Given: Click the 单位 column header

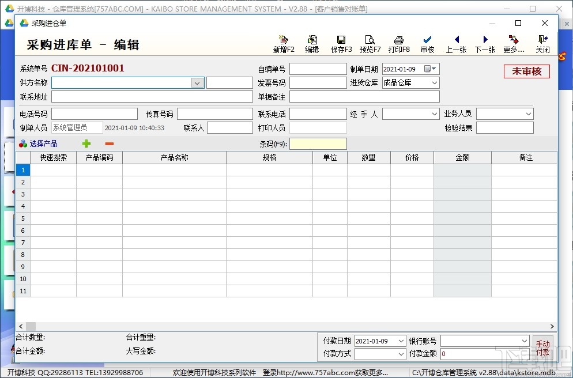Looking at the screenshot, I should (330, 157).
